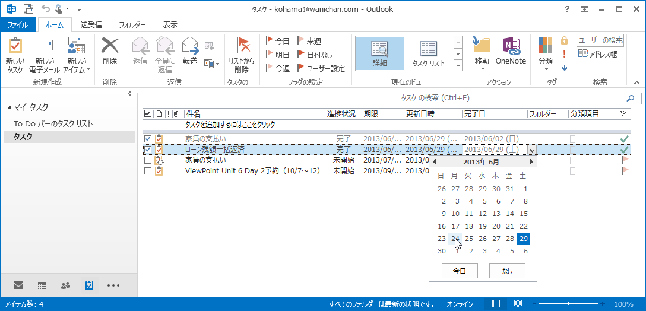Click the 完了 header checkbox column icon

point(148,114)
